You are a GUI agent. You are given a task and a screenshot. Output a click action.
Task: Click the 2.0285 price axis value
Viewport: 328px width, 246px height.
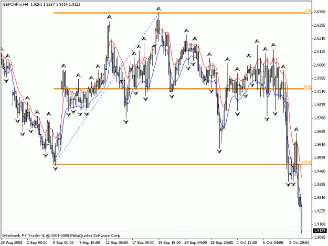coord(320,25)
